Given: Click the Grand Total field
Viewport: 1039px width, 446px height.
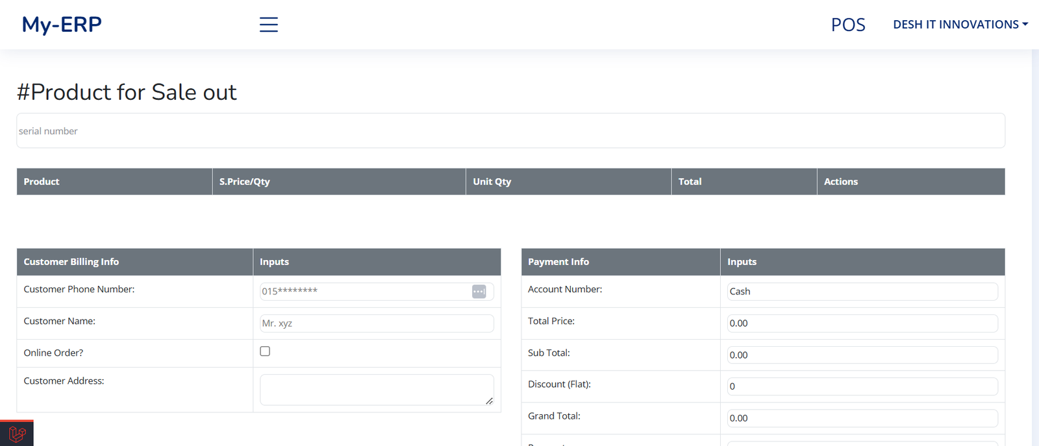Looking at the screenshot, I should click(862, 418).
